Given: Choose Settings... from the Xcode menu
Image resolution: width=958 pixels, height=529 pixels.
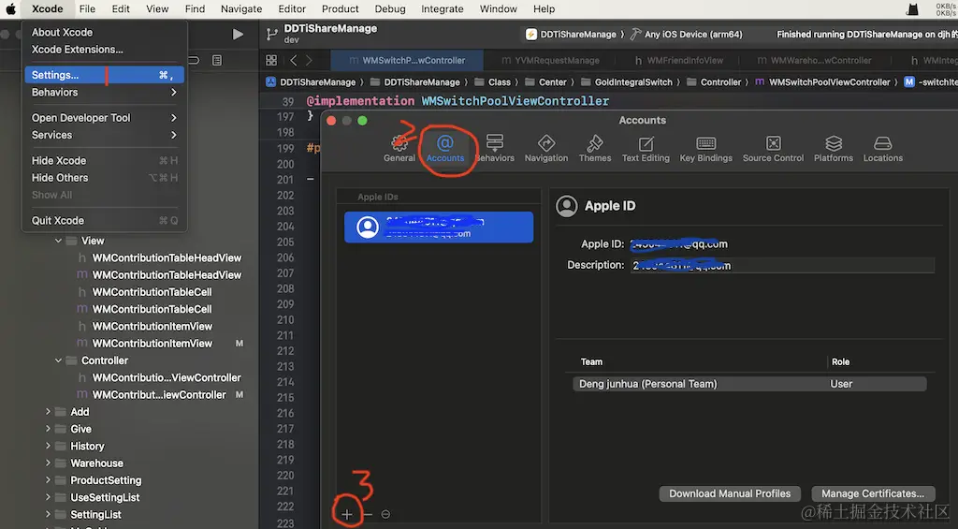Looking at the screenshot, I should click(x=104, y=75).
